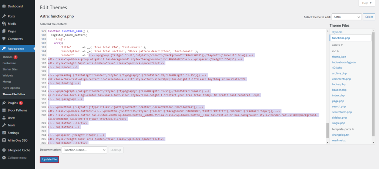
Task: Click the LiteSpeed Cache icon
Action: (4, 150)
